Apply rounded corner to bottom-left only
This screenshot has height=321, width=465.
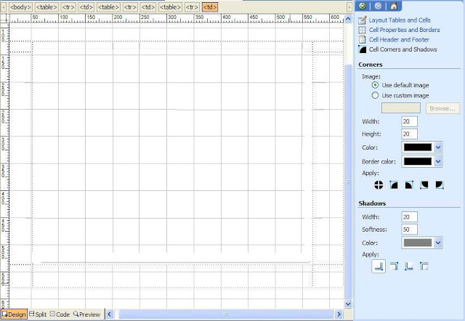pos(424,185)
